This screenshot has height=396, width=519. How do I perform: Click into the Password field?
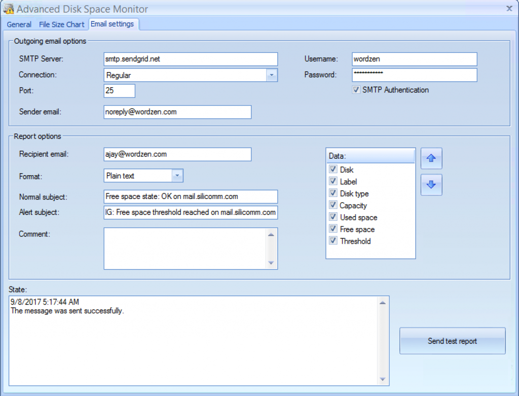click(x=414, y=75)
